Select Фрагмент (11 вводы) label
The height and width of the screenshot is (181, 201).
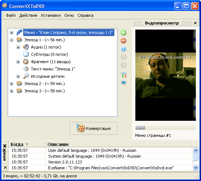pyautogui.click(x=51, y=62)
